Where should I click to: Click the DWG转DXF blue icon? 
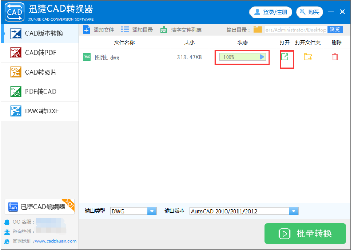pyautogui.click(x=16, y=111)
